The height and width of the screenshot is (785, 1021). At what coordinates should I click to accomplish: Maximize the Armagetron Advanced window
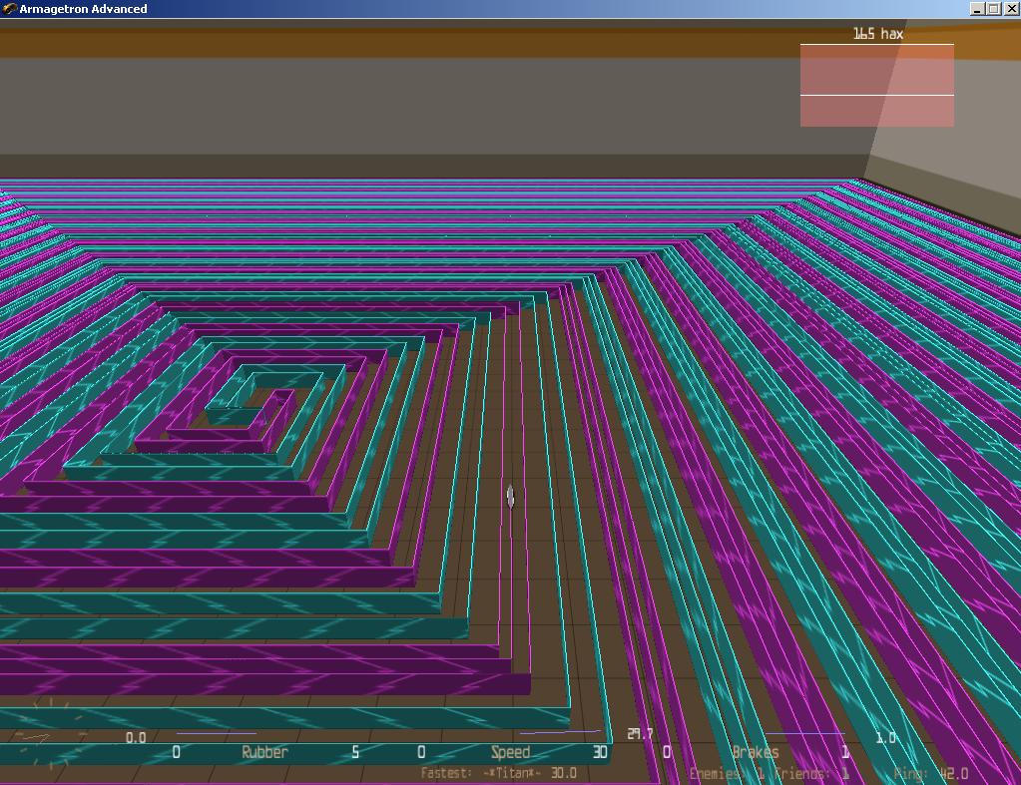tap(993, 9)
